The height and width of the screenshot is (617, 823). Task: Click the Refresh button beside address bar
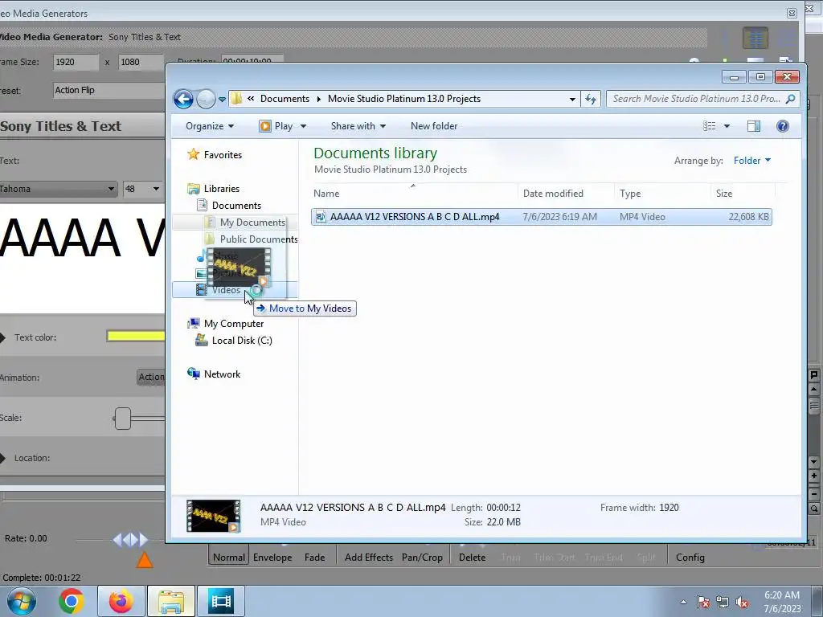point(591,99)
